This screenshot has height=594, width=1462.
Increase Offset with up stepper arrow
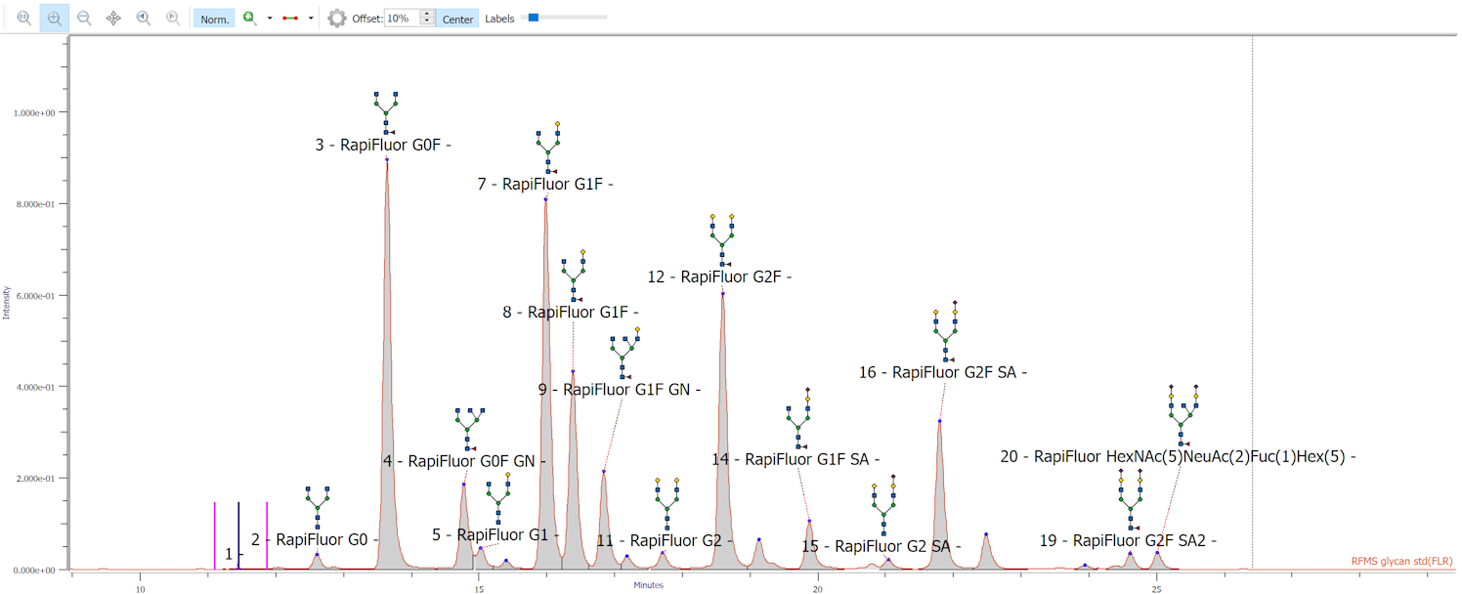point(427,14)
